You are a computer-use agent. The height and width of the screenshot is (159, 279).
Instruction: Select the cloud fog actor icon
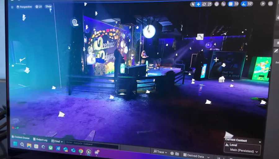[222, 79]
